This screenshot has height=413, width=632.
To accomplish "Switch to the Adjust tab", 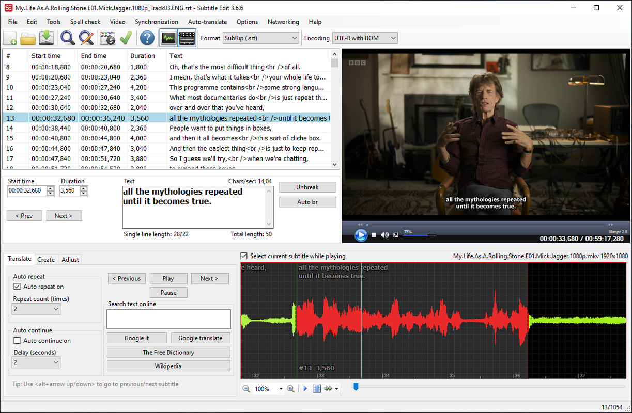I will 70,260.
